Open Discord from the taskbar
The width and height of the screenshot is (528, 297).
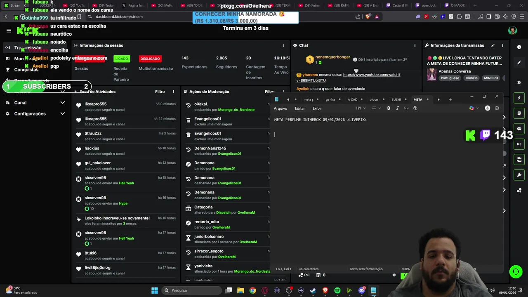[362, 290]
